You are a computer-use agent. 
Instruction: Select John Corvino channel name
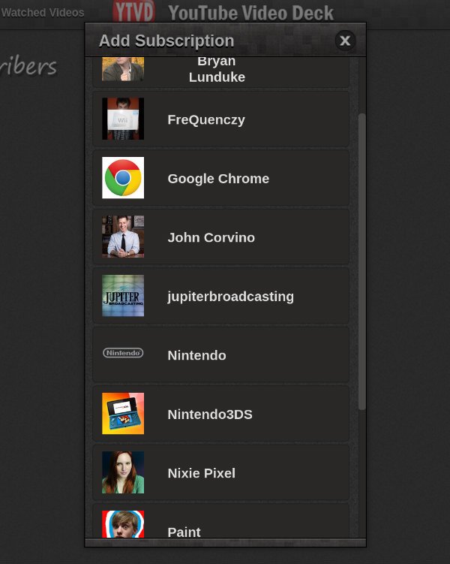[x=211, y=237]
